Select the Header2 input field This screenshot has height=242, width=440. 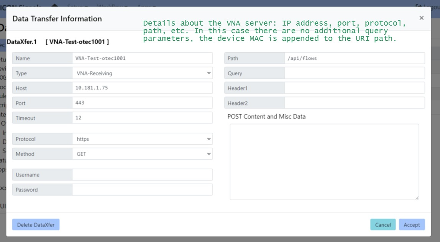click(x=354, y=103)
